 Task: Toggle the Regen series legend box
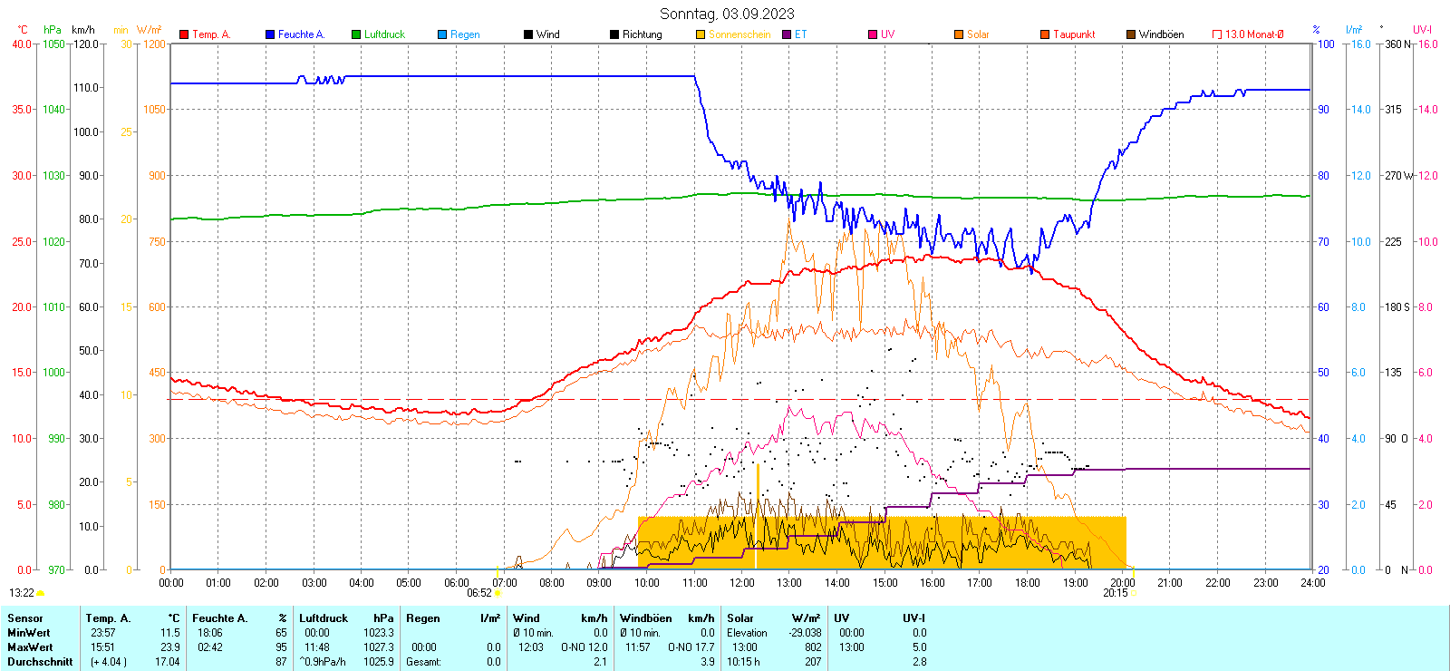coord(442,34)
